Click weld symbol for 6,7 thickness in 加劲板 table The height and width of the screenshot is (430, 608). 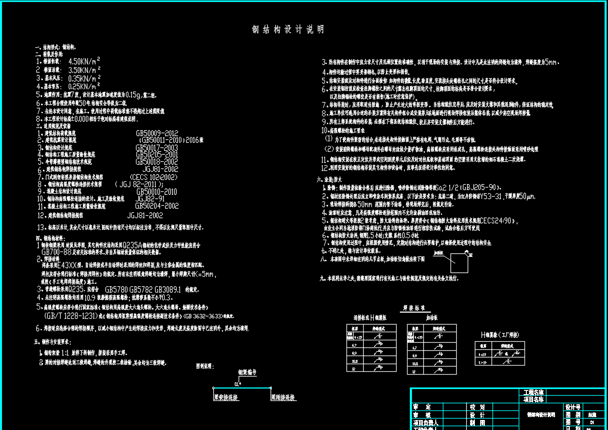click(x=439, y=348)
